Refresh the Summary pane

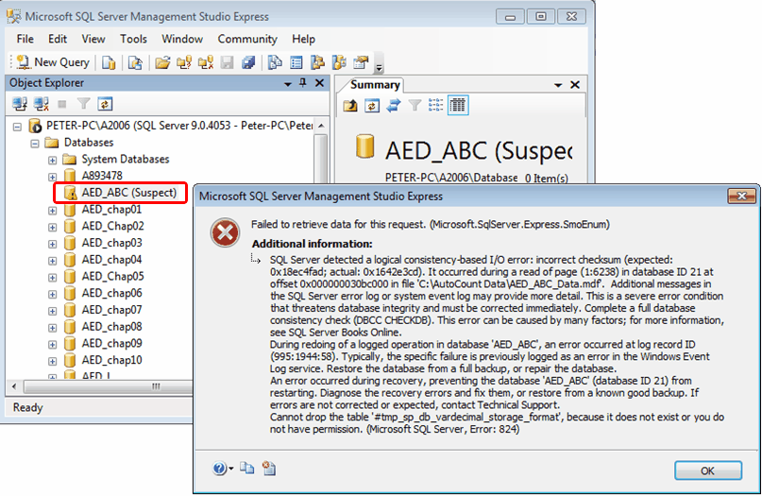pyautogui.click(x=372, y=105)
